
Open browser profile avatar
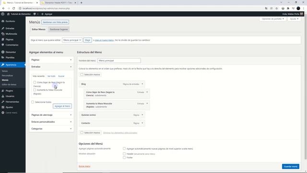[x=298, y=9]
